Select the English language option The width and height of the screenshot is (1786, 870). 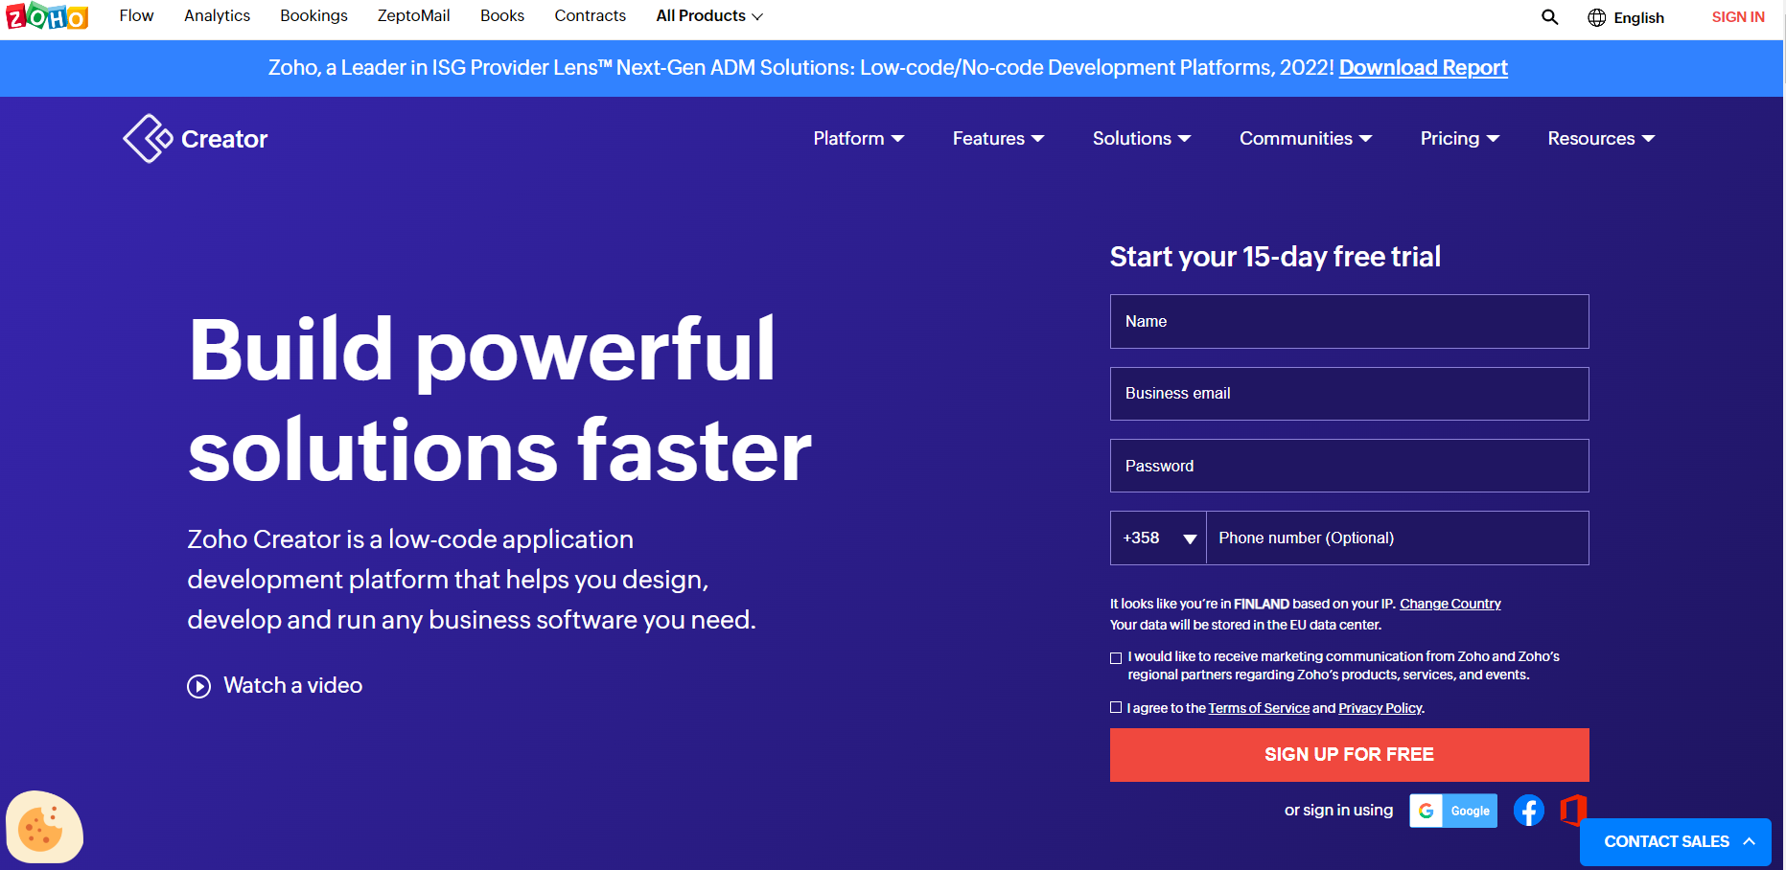[x=1638, y=17]
